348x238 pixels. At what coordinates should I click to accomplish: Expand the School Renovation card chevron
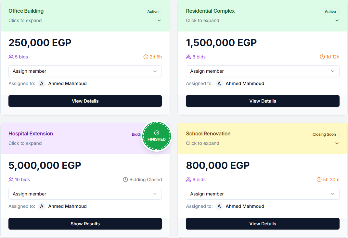pyautogui.click(x=337, y=143)
